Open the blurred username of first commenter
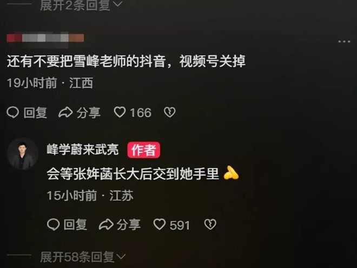The width and height of the screenshot is (357, 268). (x=45, y=39)
